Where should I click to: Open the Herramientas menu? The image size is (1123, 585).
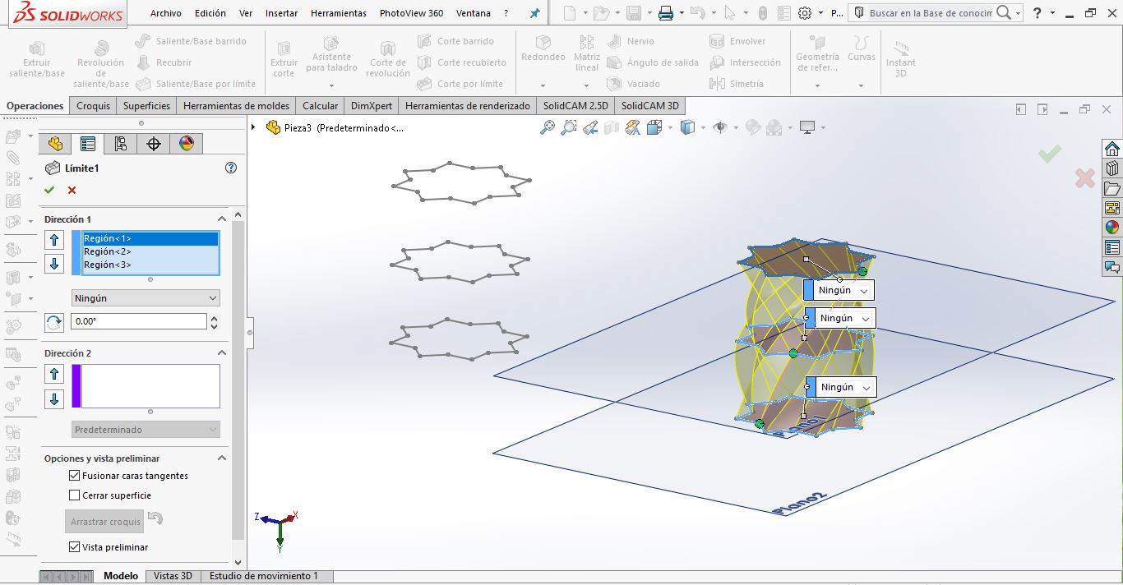338,13
